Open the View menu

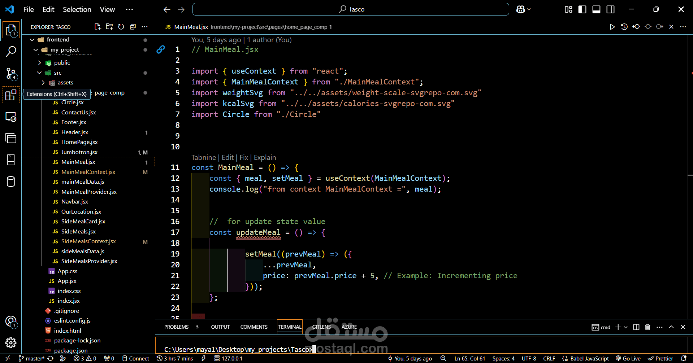pos(107,9)
